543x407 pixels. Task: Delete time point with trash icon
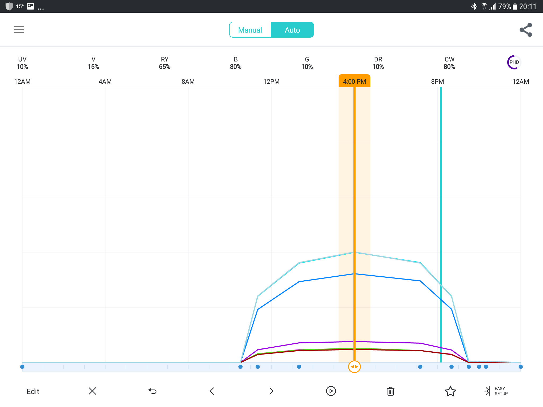pyautogui.click(x=391, y=391)
